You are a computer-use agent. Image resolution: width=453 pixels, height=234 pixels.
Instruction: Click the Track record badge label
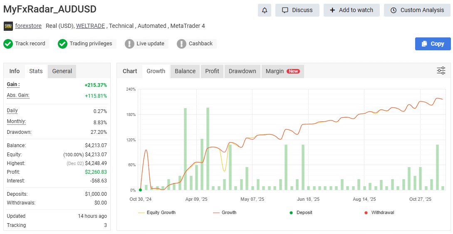[x=30, y=44]
